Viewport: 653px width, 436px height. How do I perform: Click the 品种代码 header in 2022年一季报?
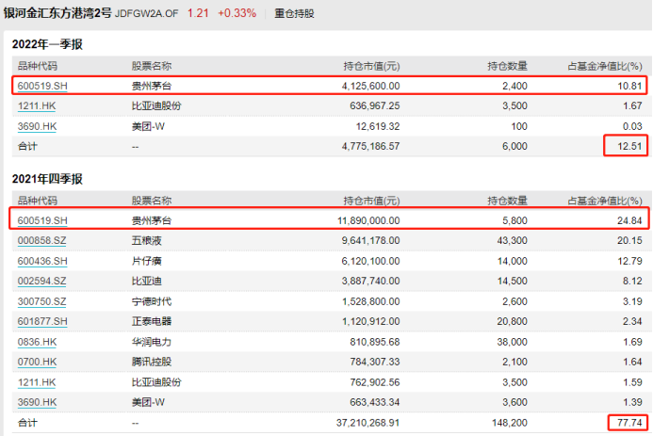pyautogui.click(x=38, y=66)
